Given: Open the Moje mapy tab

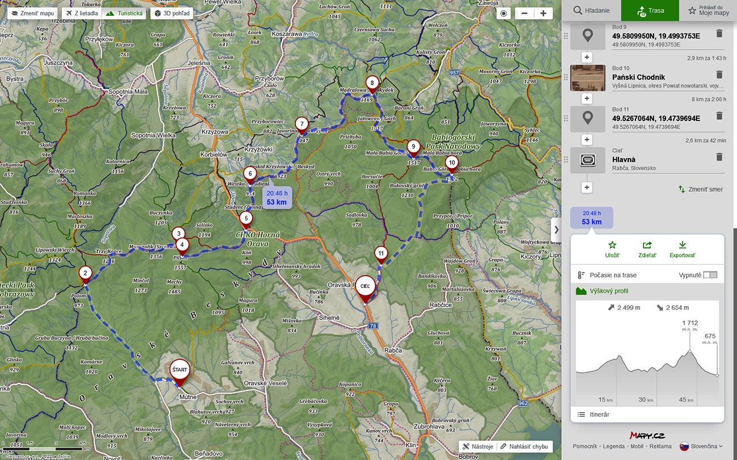Looking at the screenshot, I should click(x=708, y=10).
